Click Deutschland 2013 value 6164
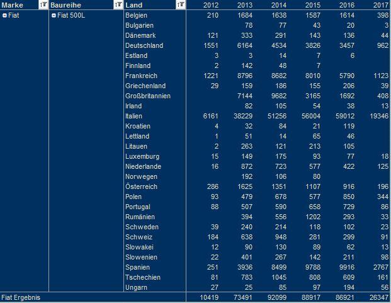The width and height of the screenshot is (391, 303). [245, 45]
